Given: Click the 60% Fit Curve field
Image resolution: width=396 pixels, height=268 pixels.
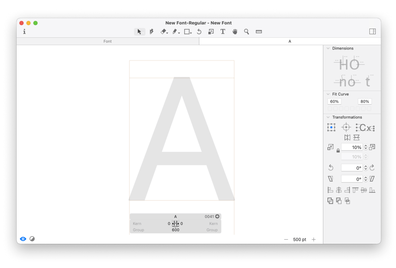Looking at the screenshot, I should [334, 101].
